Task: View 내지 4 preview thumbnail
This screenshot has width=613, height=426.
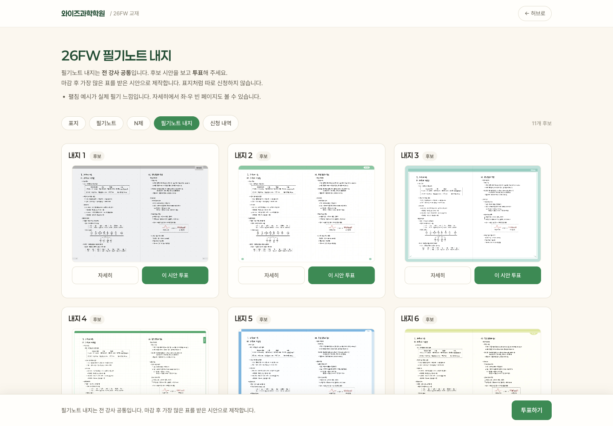Action: [x=140, y=361]
